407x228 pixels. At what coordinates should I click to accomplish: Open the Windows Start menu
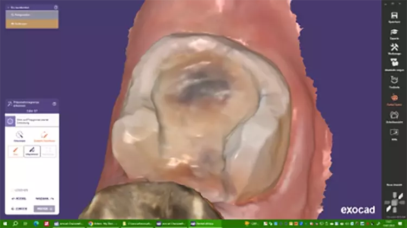coord(5,223)
